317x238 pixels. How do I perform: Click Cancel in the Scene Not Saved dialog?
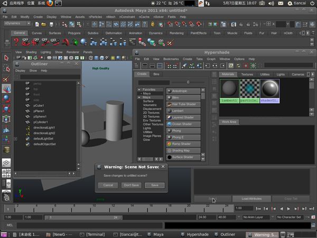[108, 185]
